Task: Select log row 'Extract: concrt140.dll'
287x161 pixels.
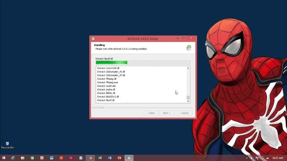Action: 108,68
